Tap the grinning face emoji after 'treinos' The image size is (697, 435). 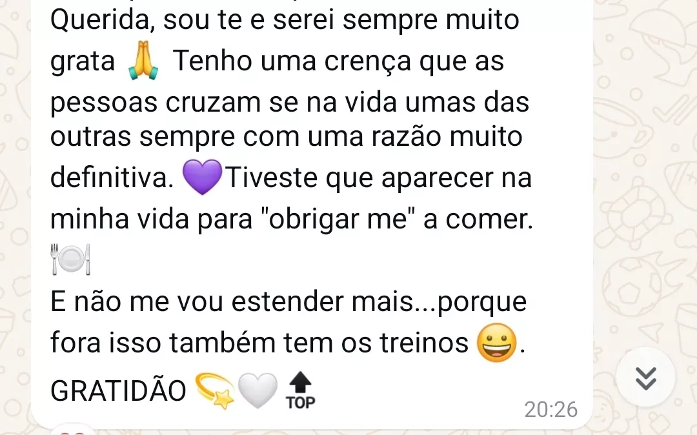[497, 343]
